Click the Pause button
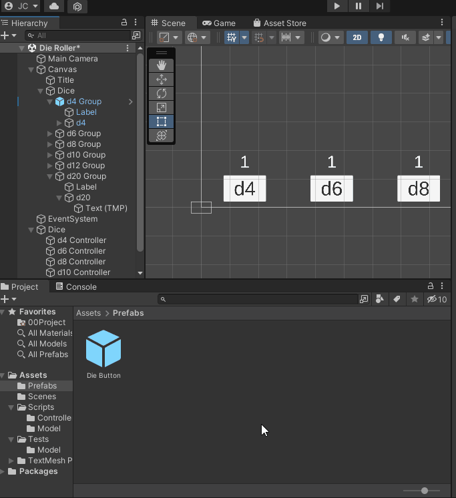This screenshot has width=456, height=498. 359,6
